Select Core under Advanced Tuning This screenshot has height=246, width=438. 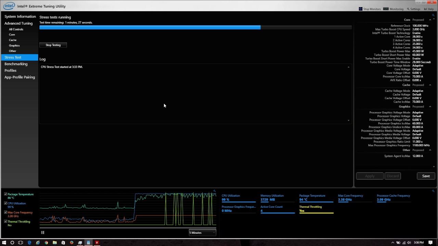(x=12, y=35)
